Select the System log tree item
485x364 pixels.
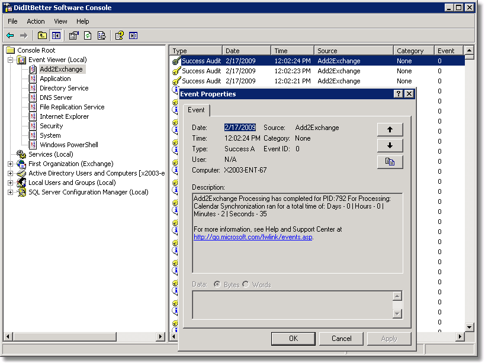[x=50, y=135]
